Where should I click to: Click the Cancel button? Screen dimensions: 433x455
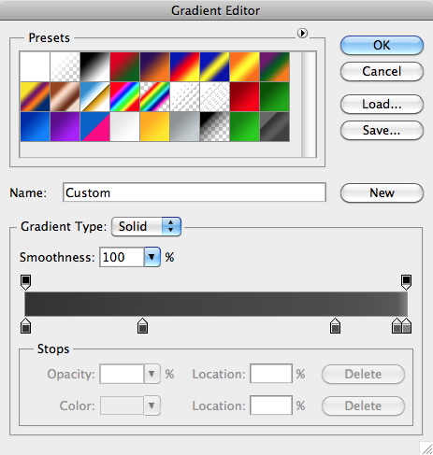point(382,72)
